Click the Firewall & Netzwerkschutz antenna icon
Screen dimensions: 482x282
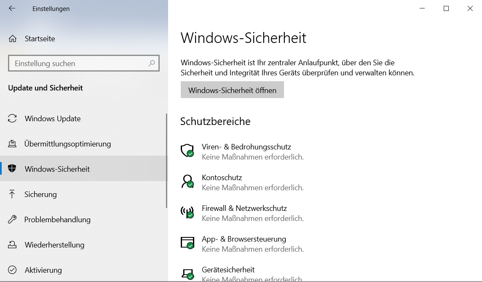(187, 212)
